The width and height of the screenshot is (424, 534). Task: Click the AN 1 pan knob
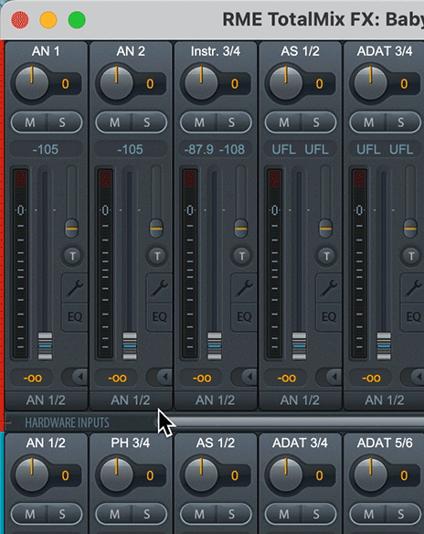click(32, 83)
